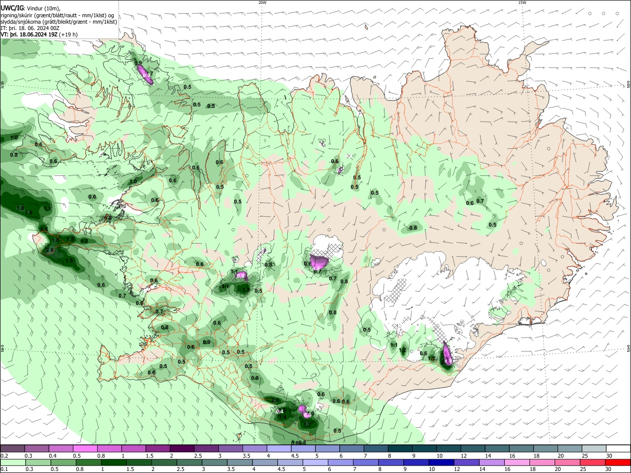The width and height of the screenshot is (631, 473).
Task: Pick the pale green swatch labeled 0.1
Action: pyautogui.click(x=13, y=462)
